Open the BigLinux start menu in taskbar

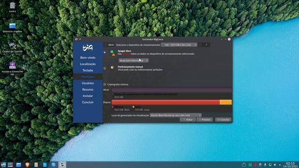[3, 165]
